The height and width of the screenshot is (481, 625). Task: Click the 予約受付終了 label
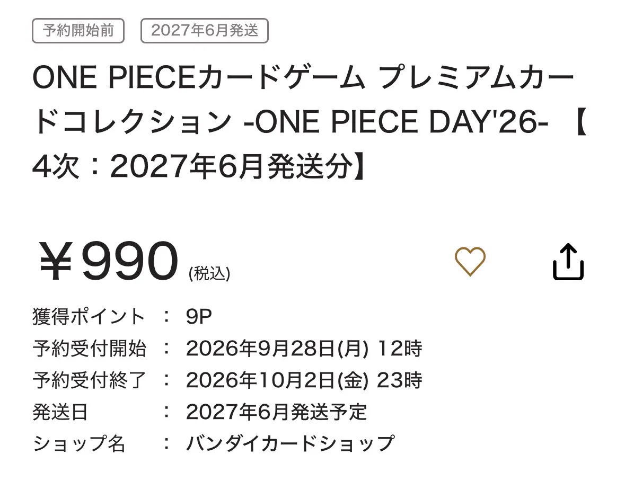point(89,380)
